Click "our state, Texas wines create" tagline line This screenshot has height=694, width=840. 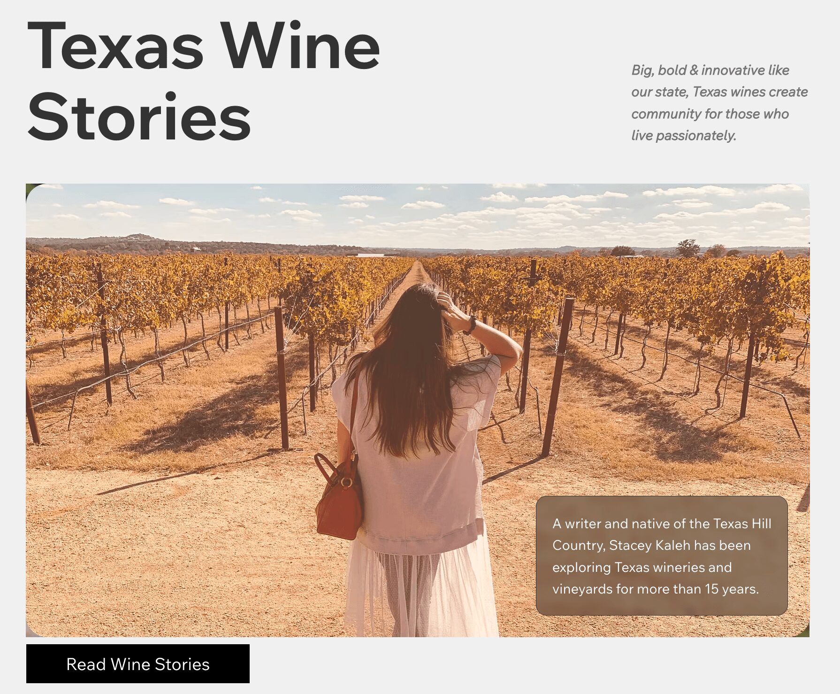(x=719, y=92)
